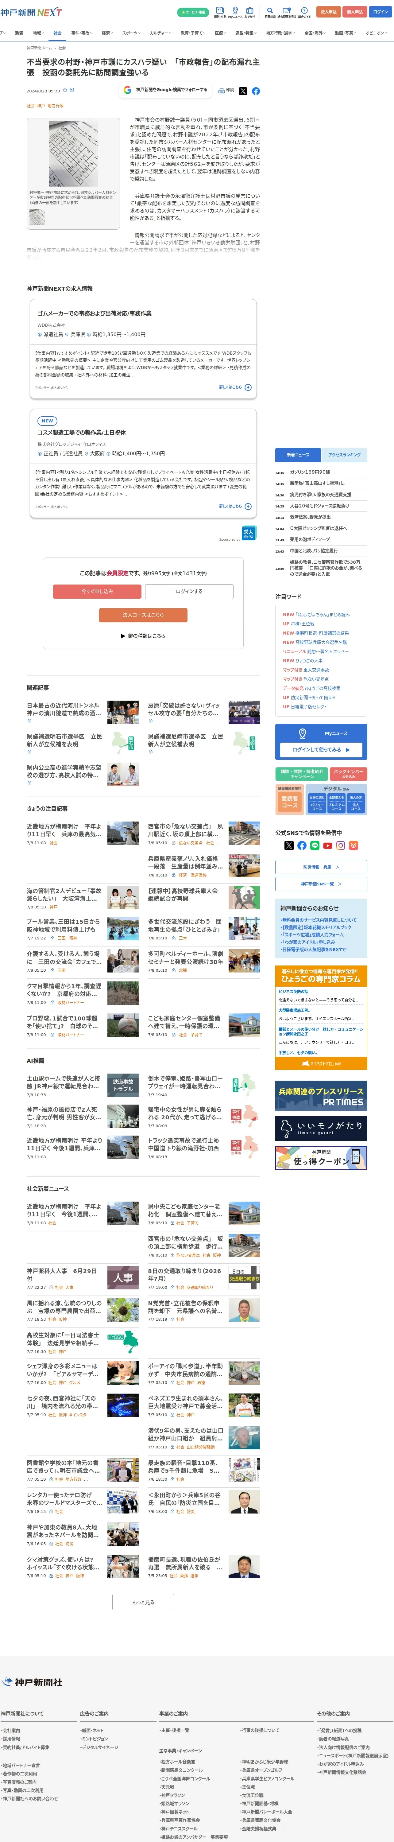Click ログインして使ってみる in Myニュース box

[321, 749]
